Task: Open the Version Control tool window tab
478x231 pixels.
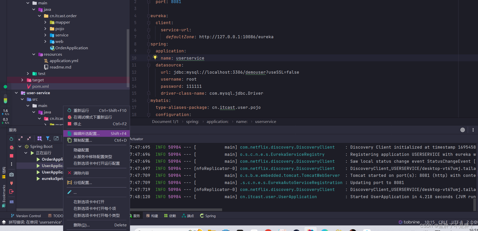Action: 26,216
